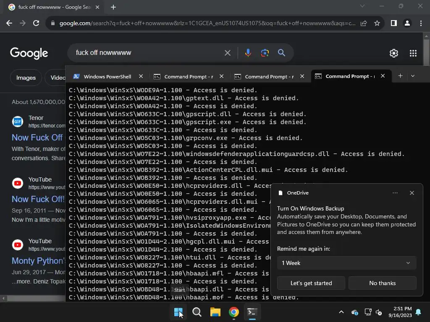The image size is (430, 322).
Task: Click Chrome address bar URL
Action: [207, 23]
